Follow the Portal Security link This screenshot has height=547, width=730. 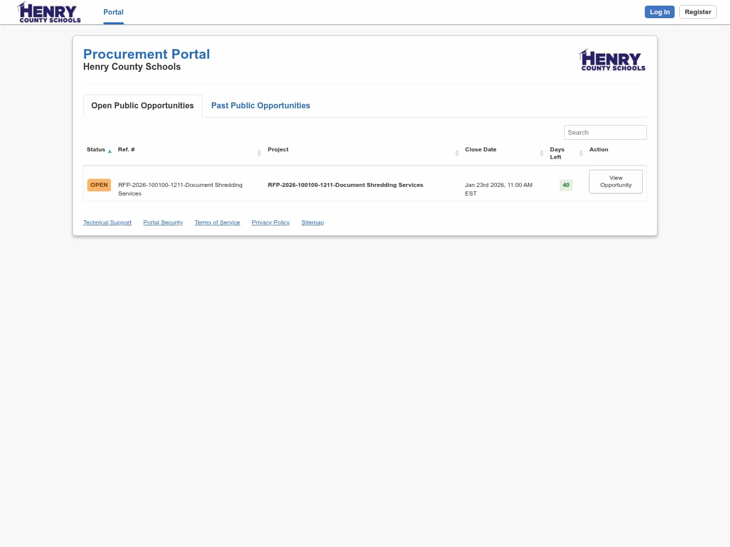163,222
